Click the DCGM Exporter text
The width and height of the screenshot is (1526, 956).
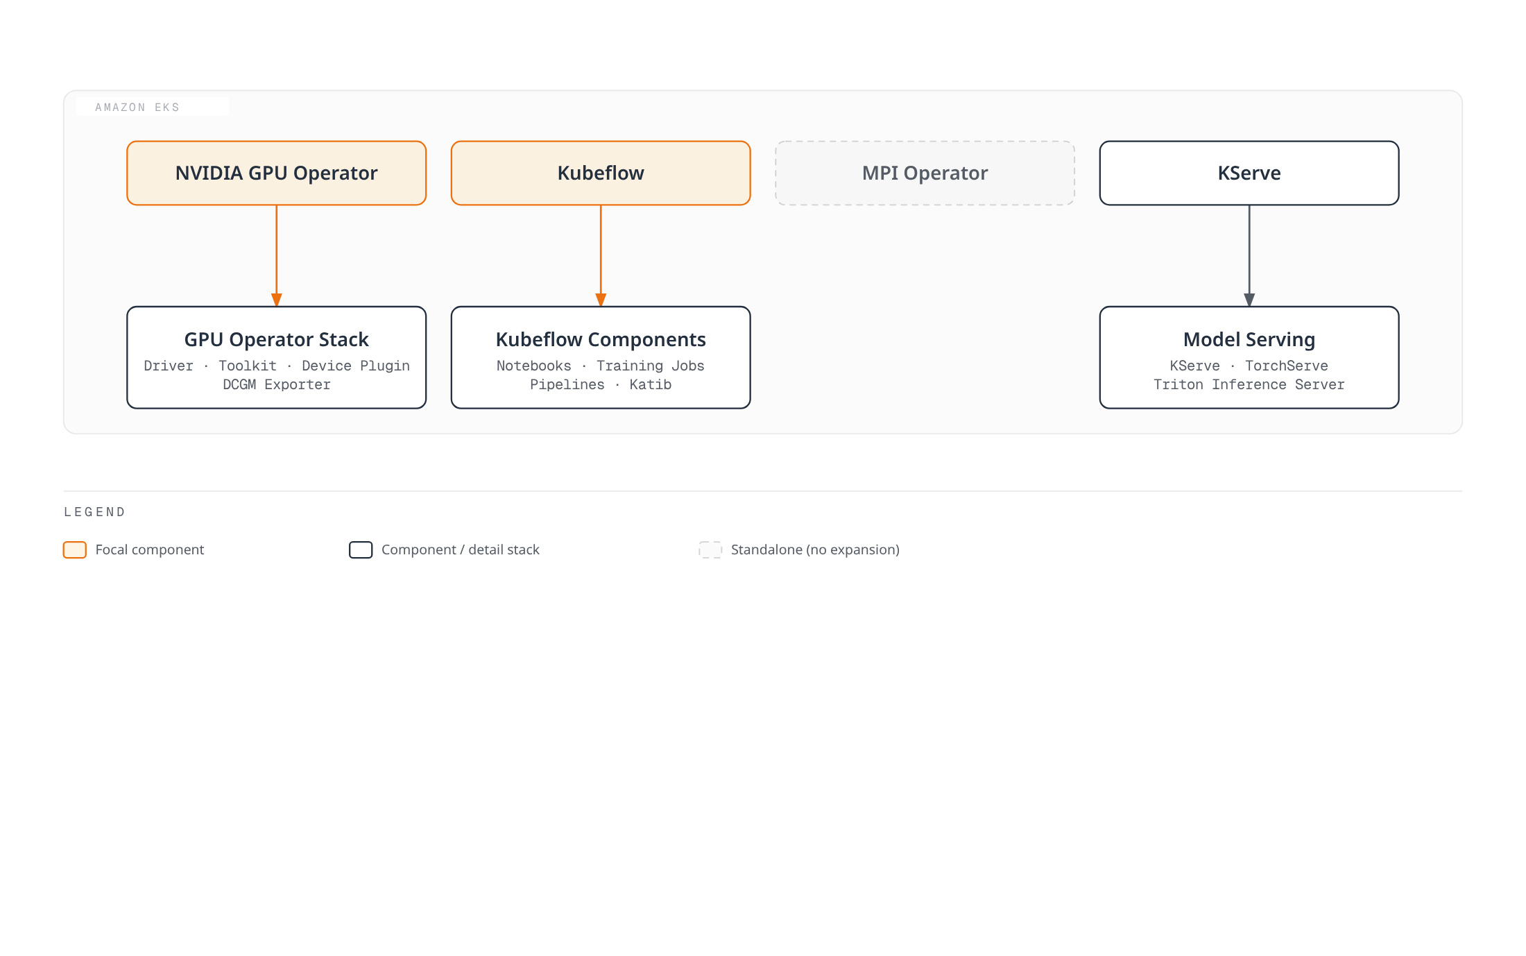(x=277, y=384)
